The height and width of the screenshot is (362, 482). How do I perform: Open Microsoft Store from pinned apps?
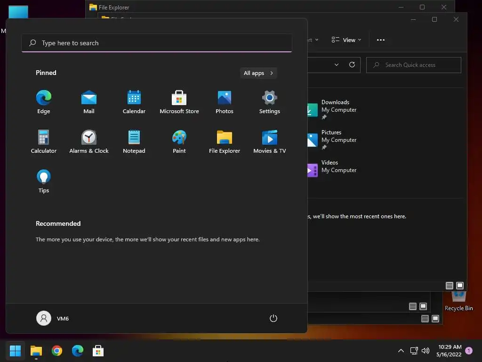179,102
